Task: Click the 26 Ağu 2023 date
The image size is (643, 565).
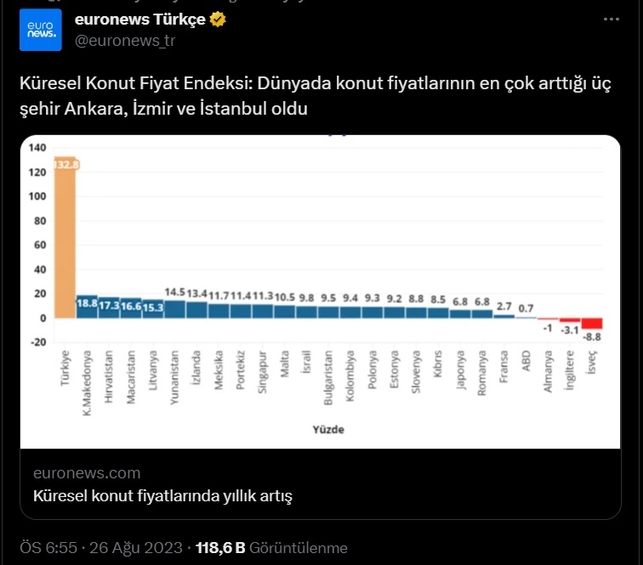Action: [136, 548]
